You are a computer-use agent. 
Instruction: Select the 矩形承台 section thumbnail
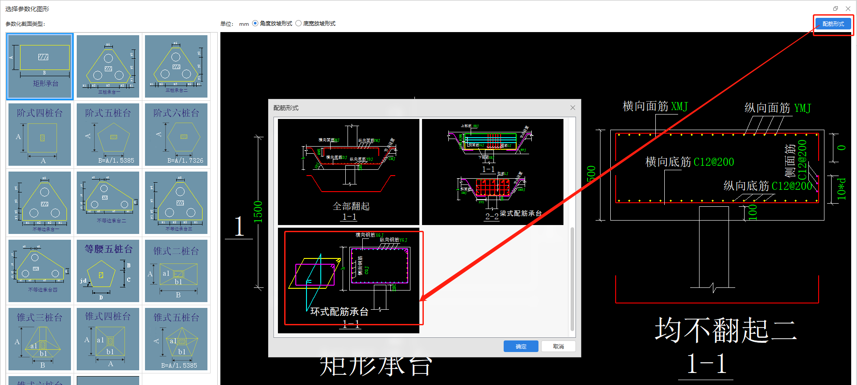40,66
